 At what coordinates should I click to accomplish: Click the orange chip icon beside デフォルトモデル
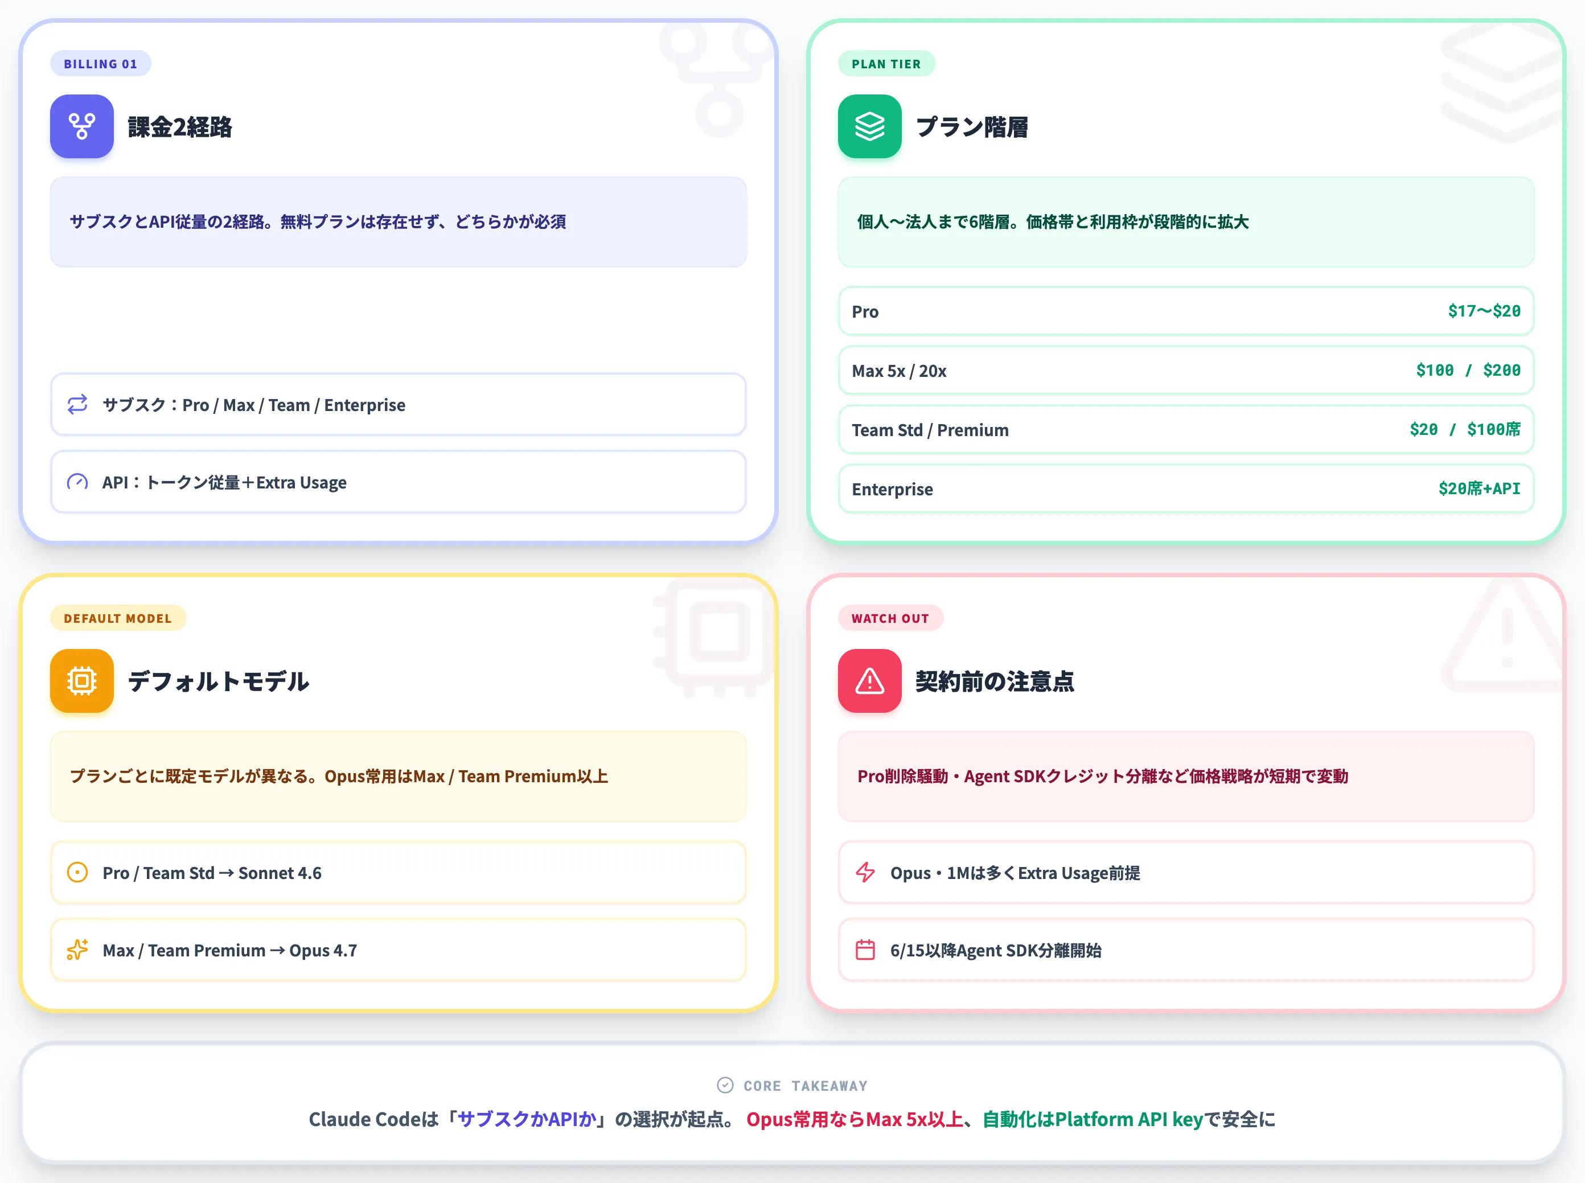tap(81, 680)
